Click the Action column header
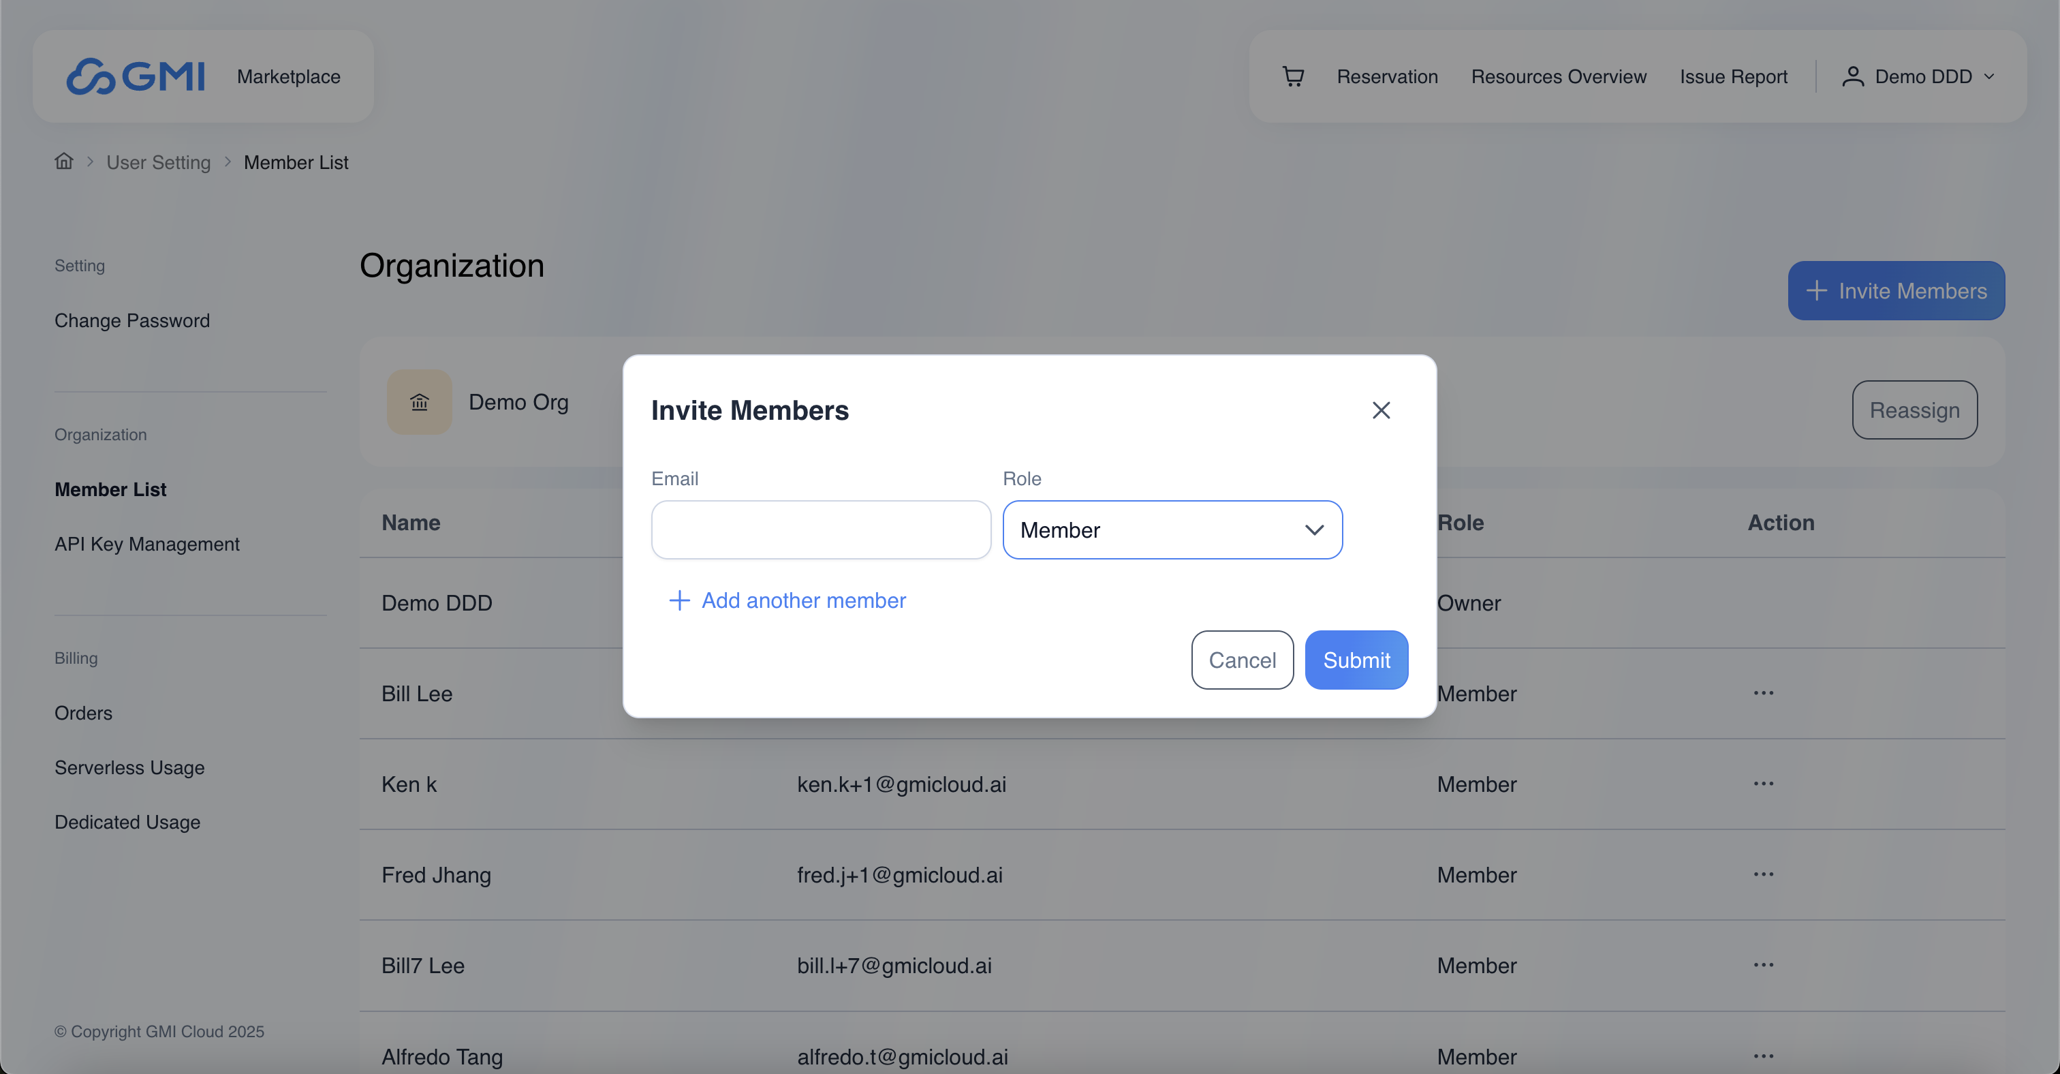Viewport: 2060px width, 1074px height. 1781,523
